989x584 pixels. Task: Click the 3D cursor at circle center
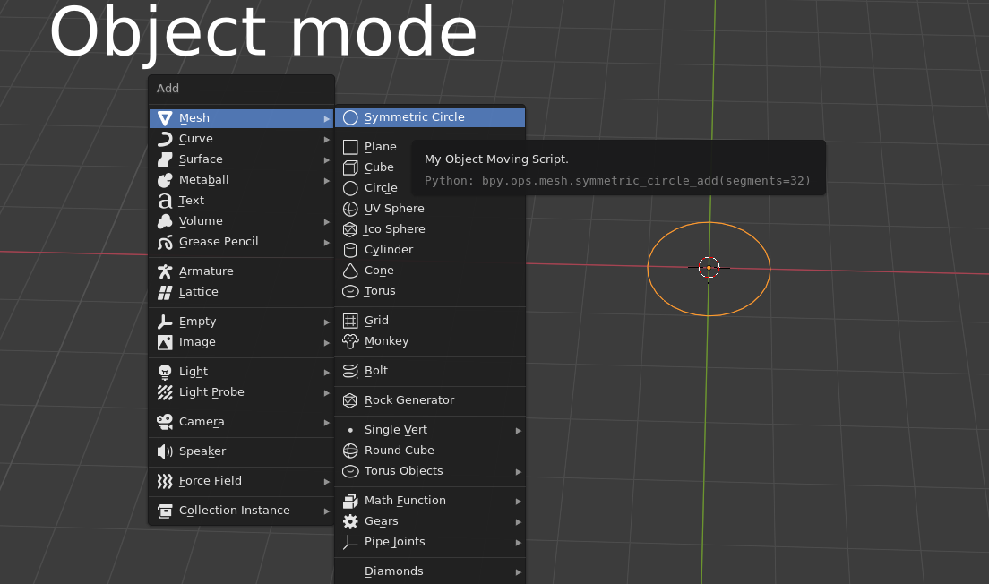coord(709,268)
